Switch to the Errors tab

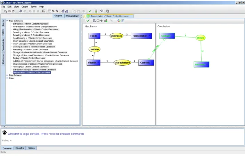point(31,148)
